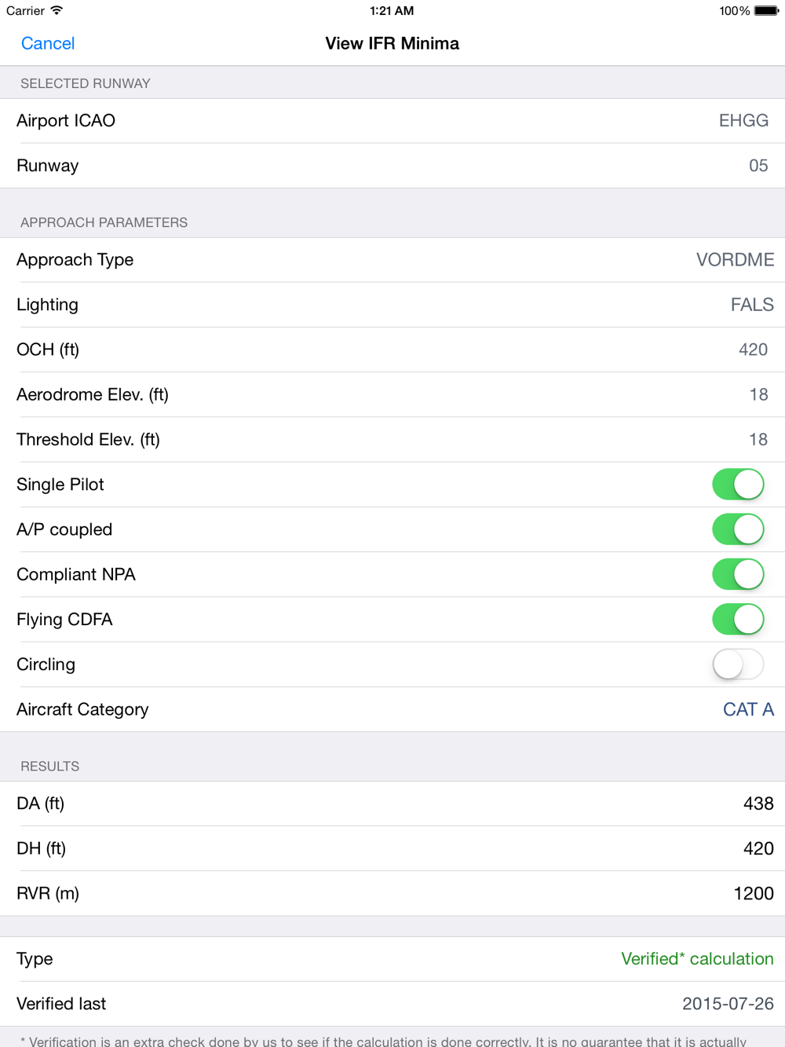
Task: Edit Threshold Elev. value field
Action: click(758, 439)
